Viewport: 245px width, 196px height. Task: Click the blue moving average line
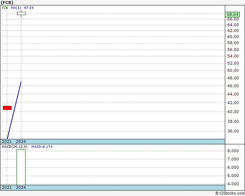(14, 110)
